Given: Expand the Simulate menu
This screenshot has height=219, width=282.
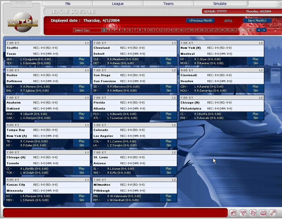Looking at the screenshot, I should point(220,4).
